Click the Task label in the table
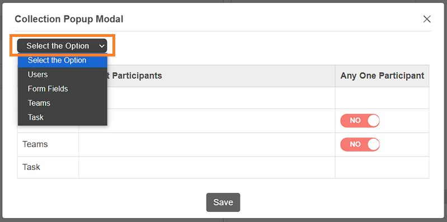Image resolution: width=447 pixels, height=222 pixels. click(31, 167)
